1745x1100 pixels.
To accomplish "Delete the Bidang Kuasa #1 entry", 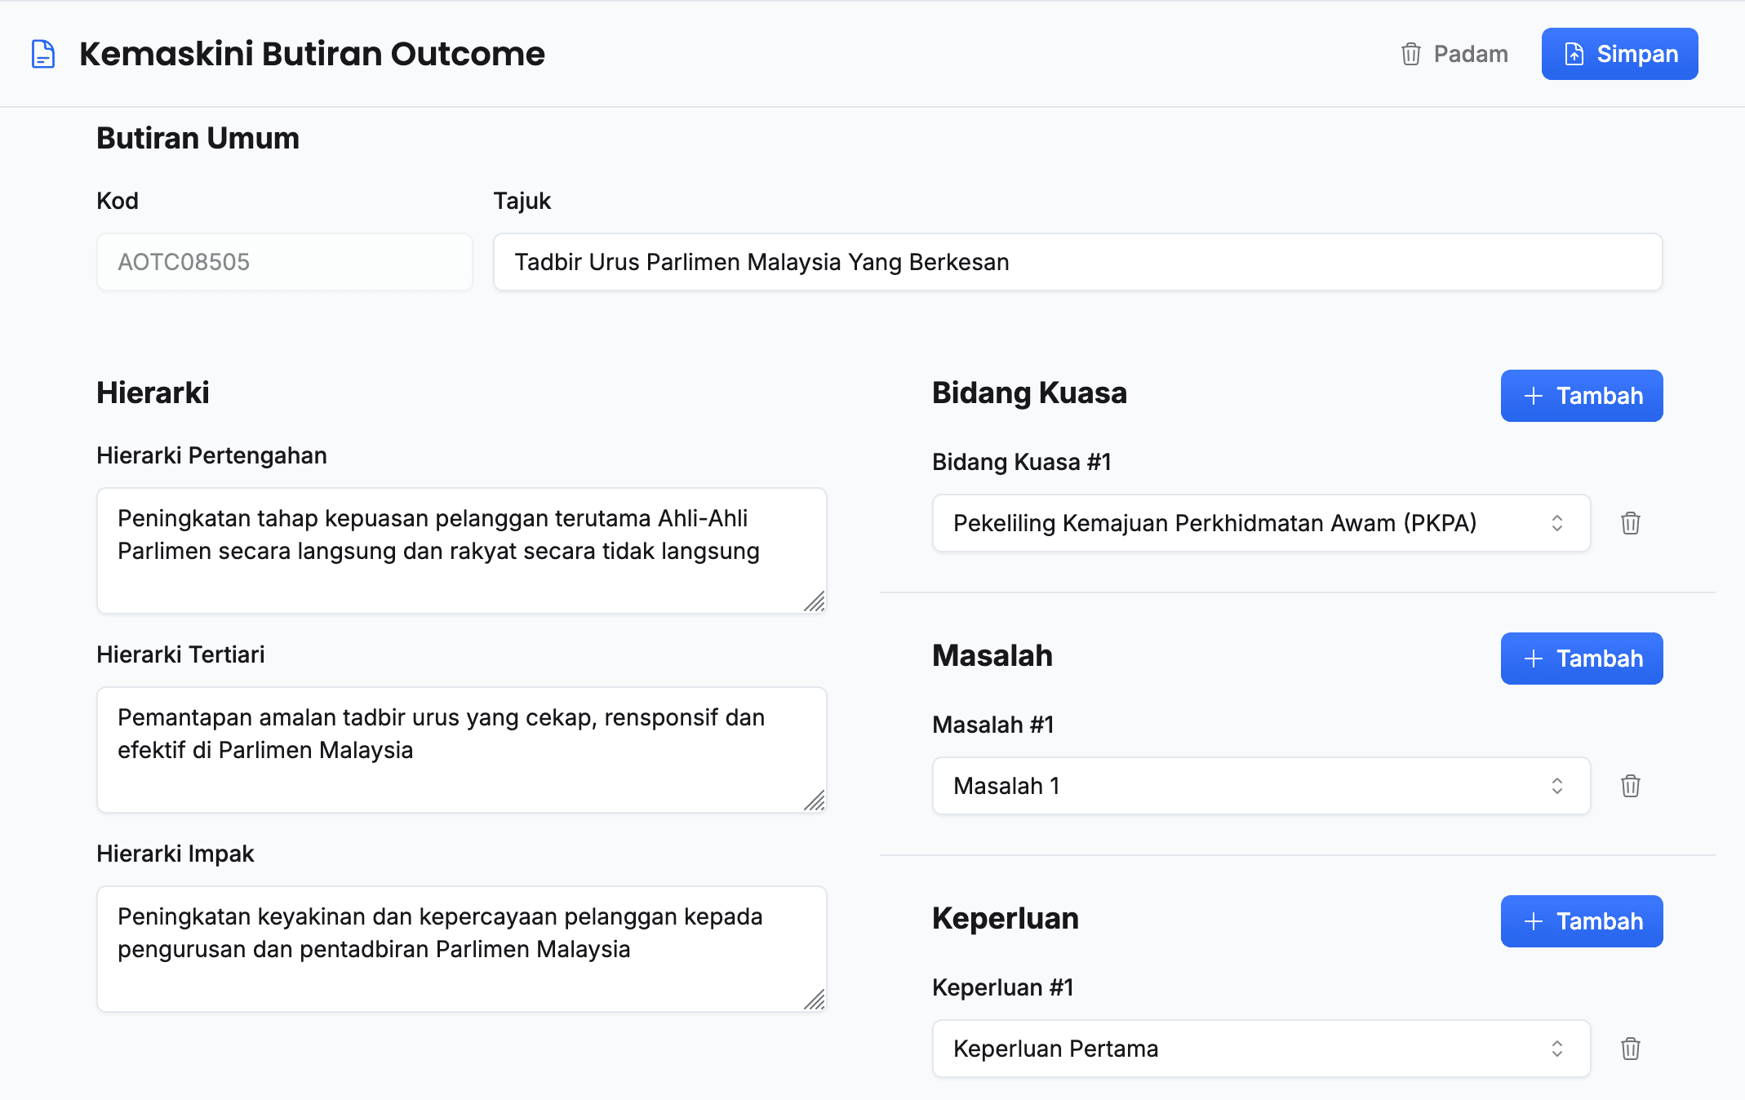I will [1630, 523].
